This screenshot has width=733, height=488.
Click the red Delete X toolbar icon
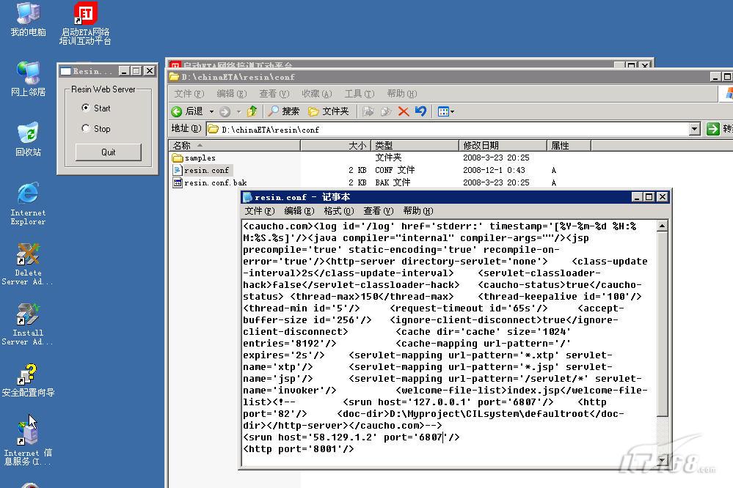coord(404,111)
